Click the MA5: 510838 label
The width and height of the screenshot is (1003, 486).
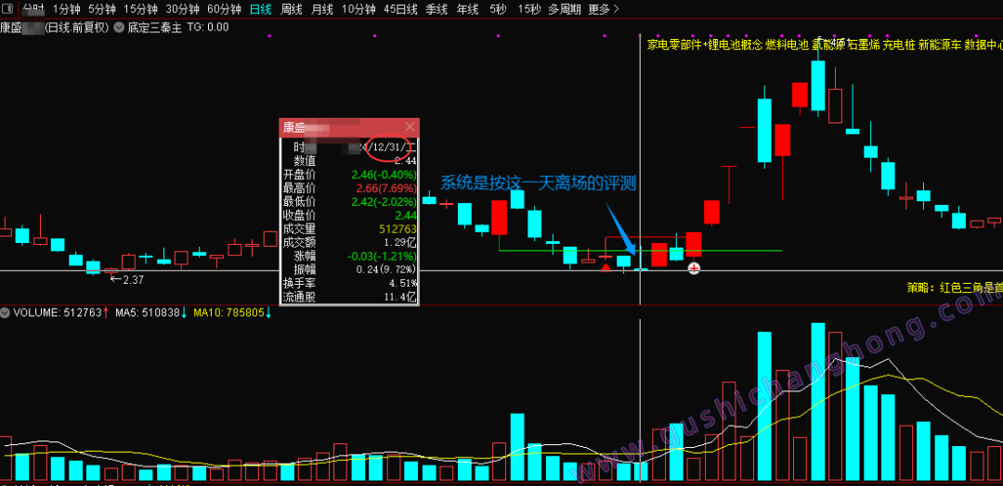[148, 313]
